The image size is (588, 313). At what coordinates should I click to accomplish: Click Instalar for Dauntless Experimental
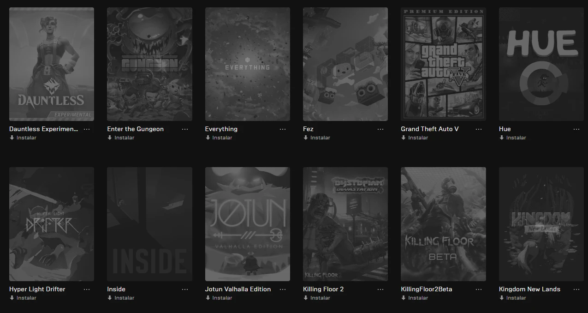26,138
